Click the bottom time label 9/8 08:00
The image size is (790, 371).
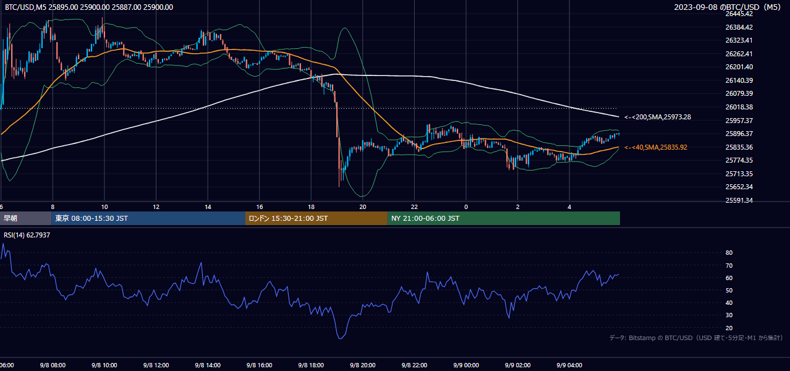(x=52, y=365)
